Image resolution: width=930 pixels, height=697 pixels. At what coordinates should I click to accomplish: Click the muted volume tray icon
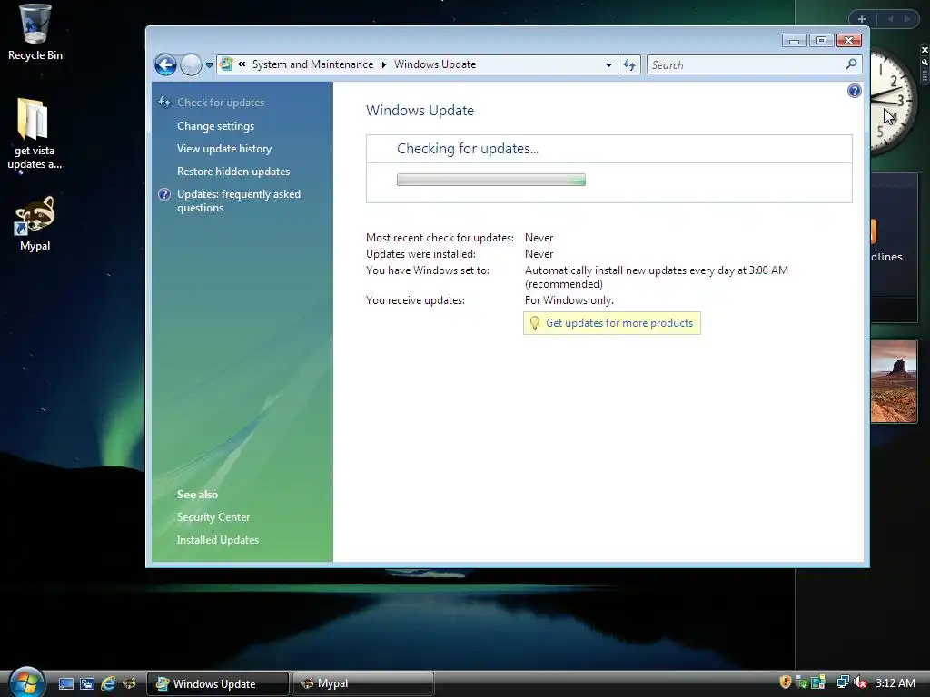(860, 682)
